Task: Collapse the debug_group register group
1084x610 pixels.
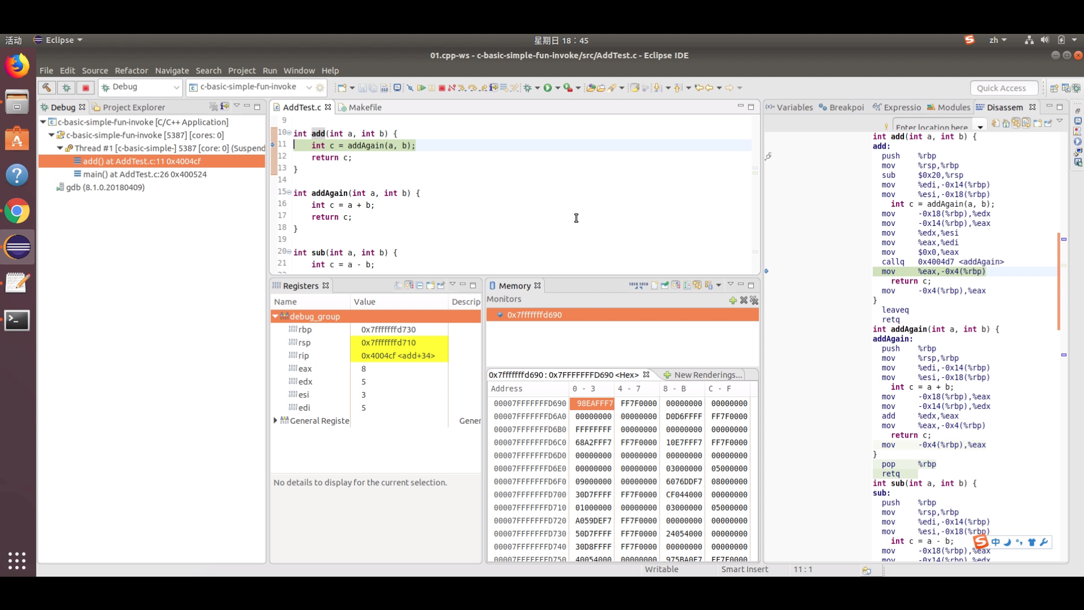Action: point(276,316)
